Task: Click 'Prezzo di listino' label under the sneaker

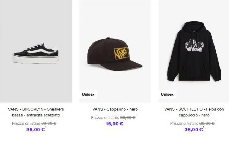Action: tap(26, 123)
